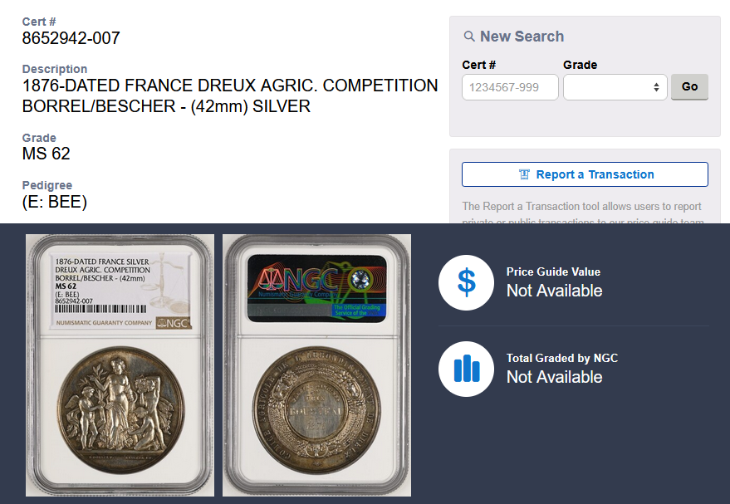Click the New Search magnifier icon
Image resolution: width=730 pixels, height=504 pixels.
point(469,37)
